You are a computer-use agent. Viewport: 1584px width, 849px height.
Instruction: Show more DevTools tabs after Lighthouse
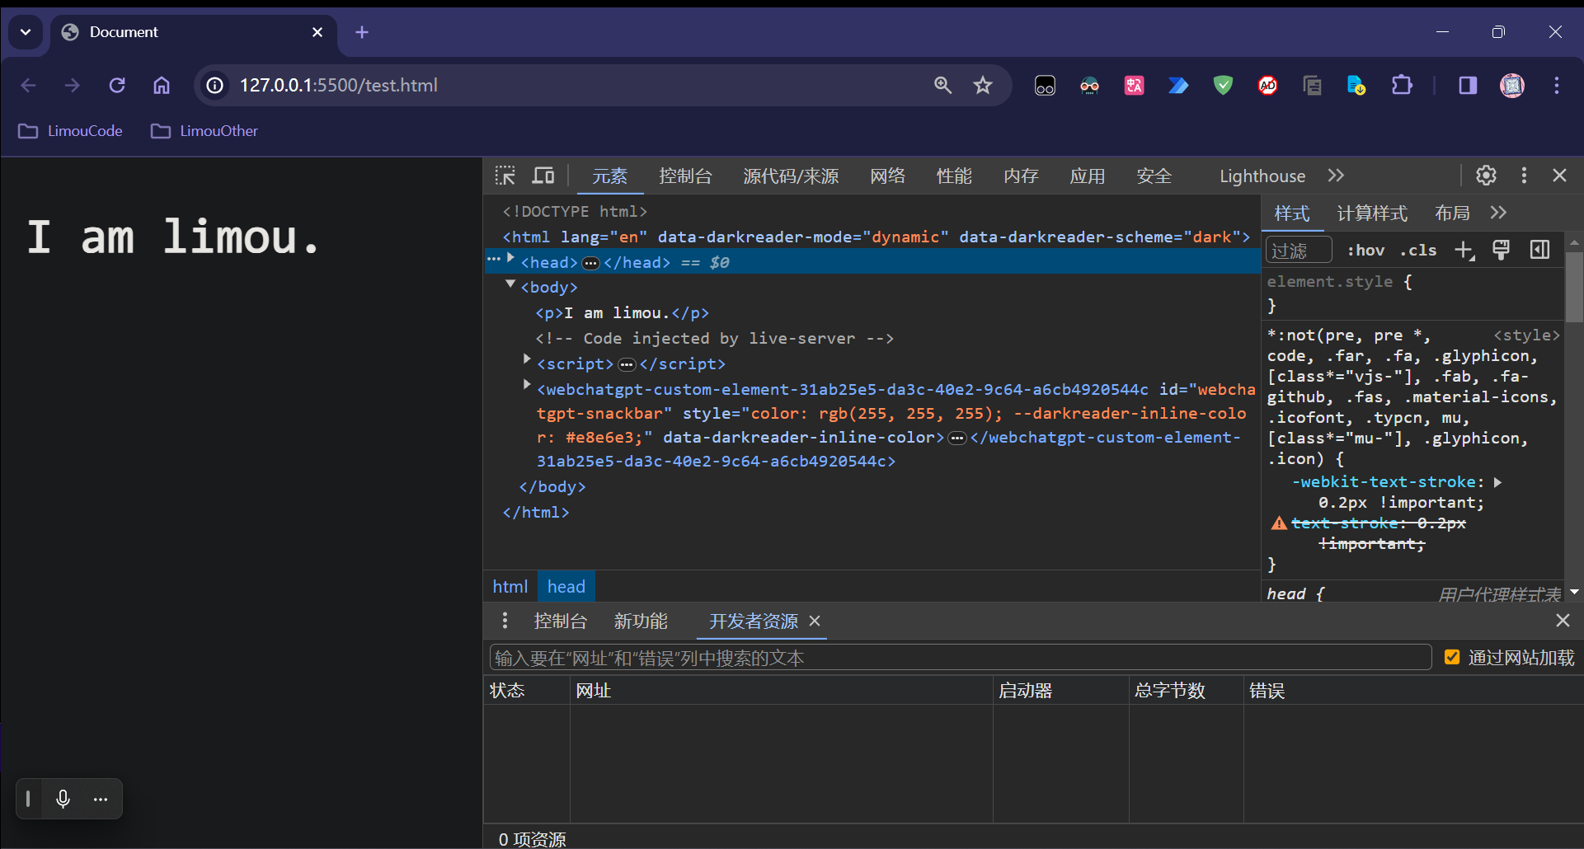1336,176
